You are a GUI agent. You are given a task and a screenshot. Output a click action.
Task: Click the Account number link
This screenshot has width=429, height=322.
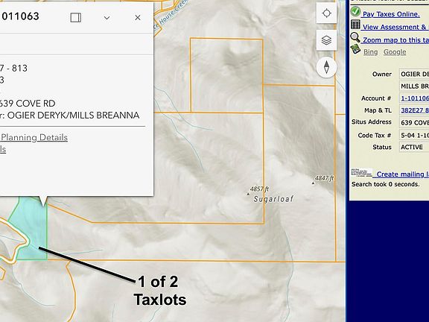[x=415, y=98]
